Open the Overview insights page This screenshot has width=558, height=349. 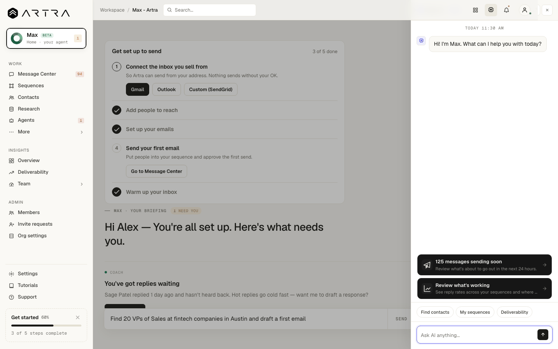pos(46,161)
